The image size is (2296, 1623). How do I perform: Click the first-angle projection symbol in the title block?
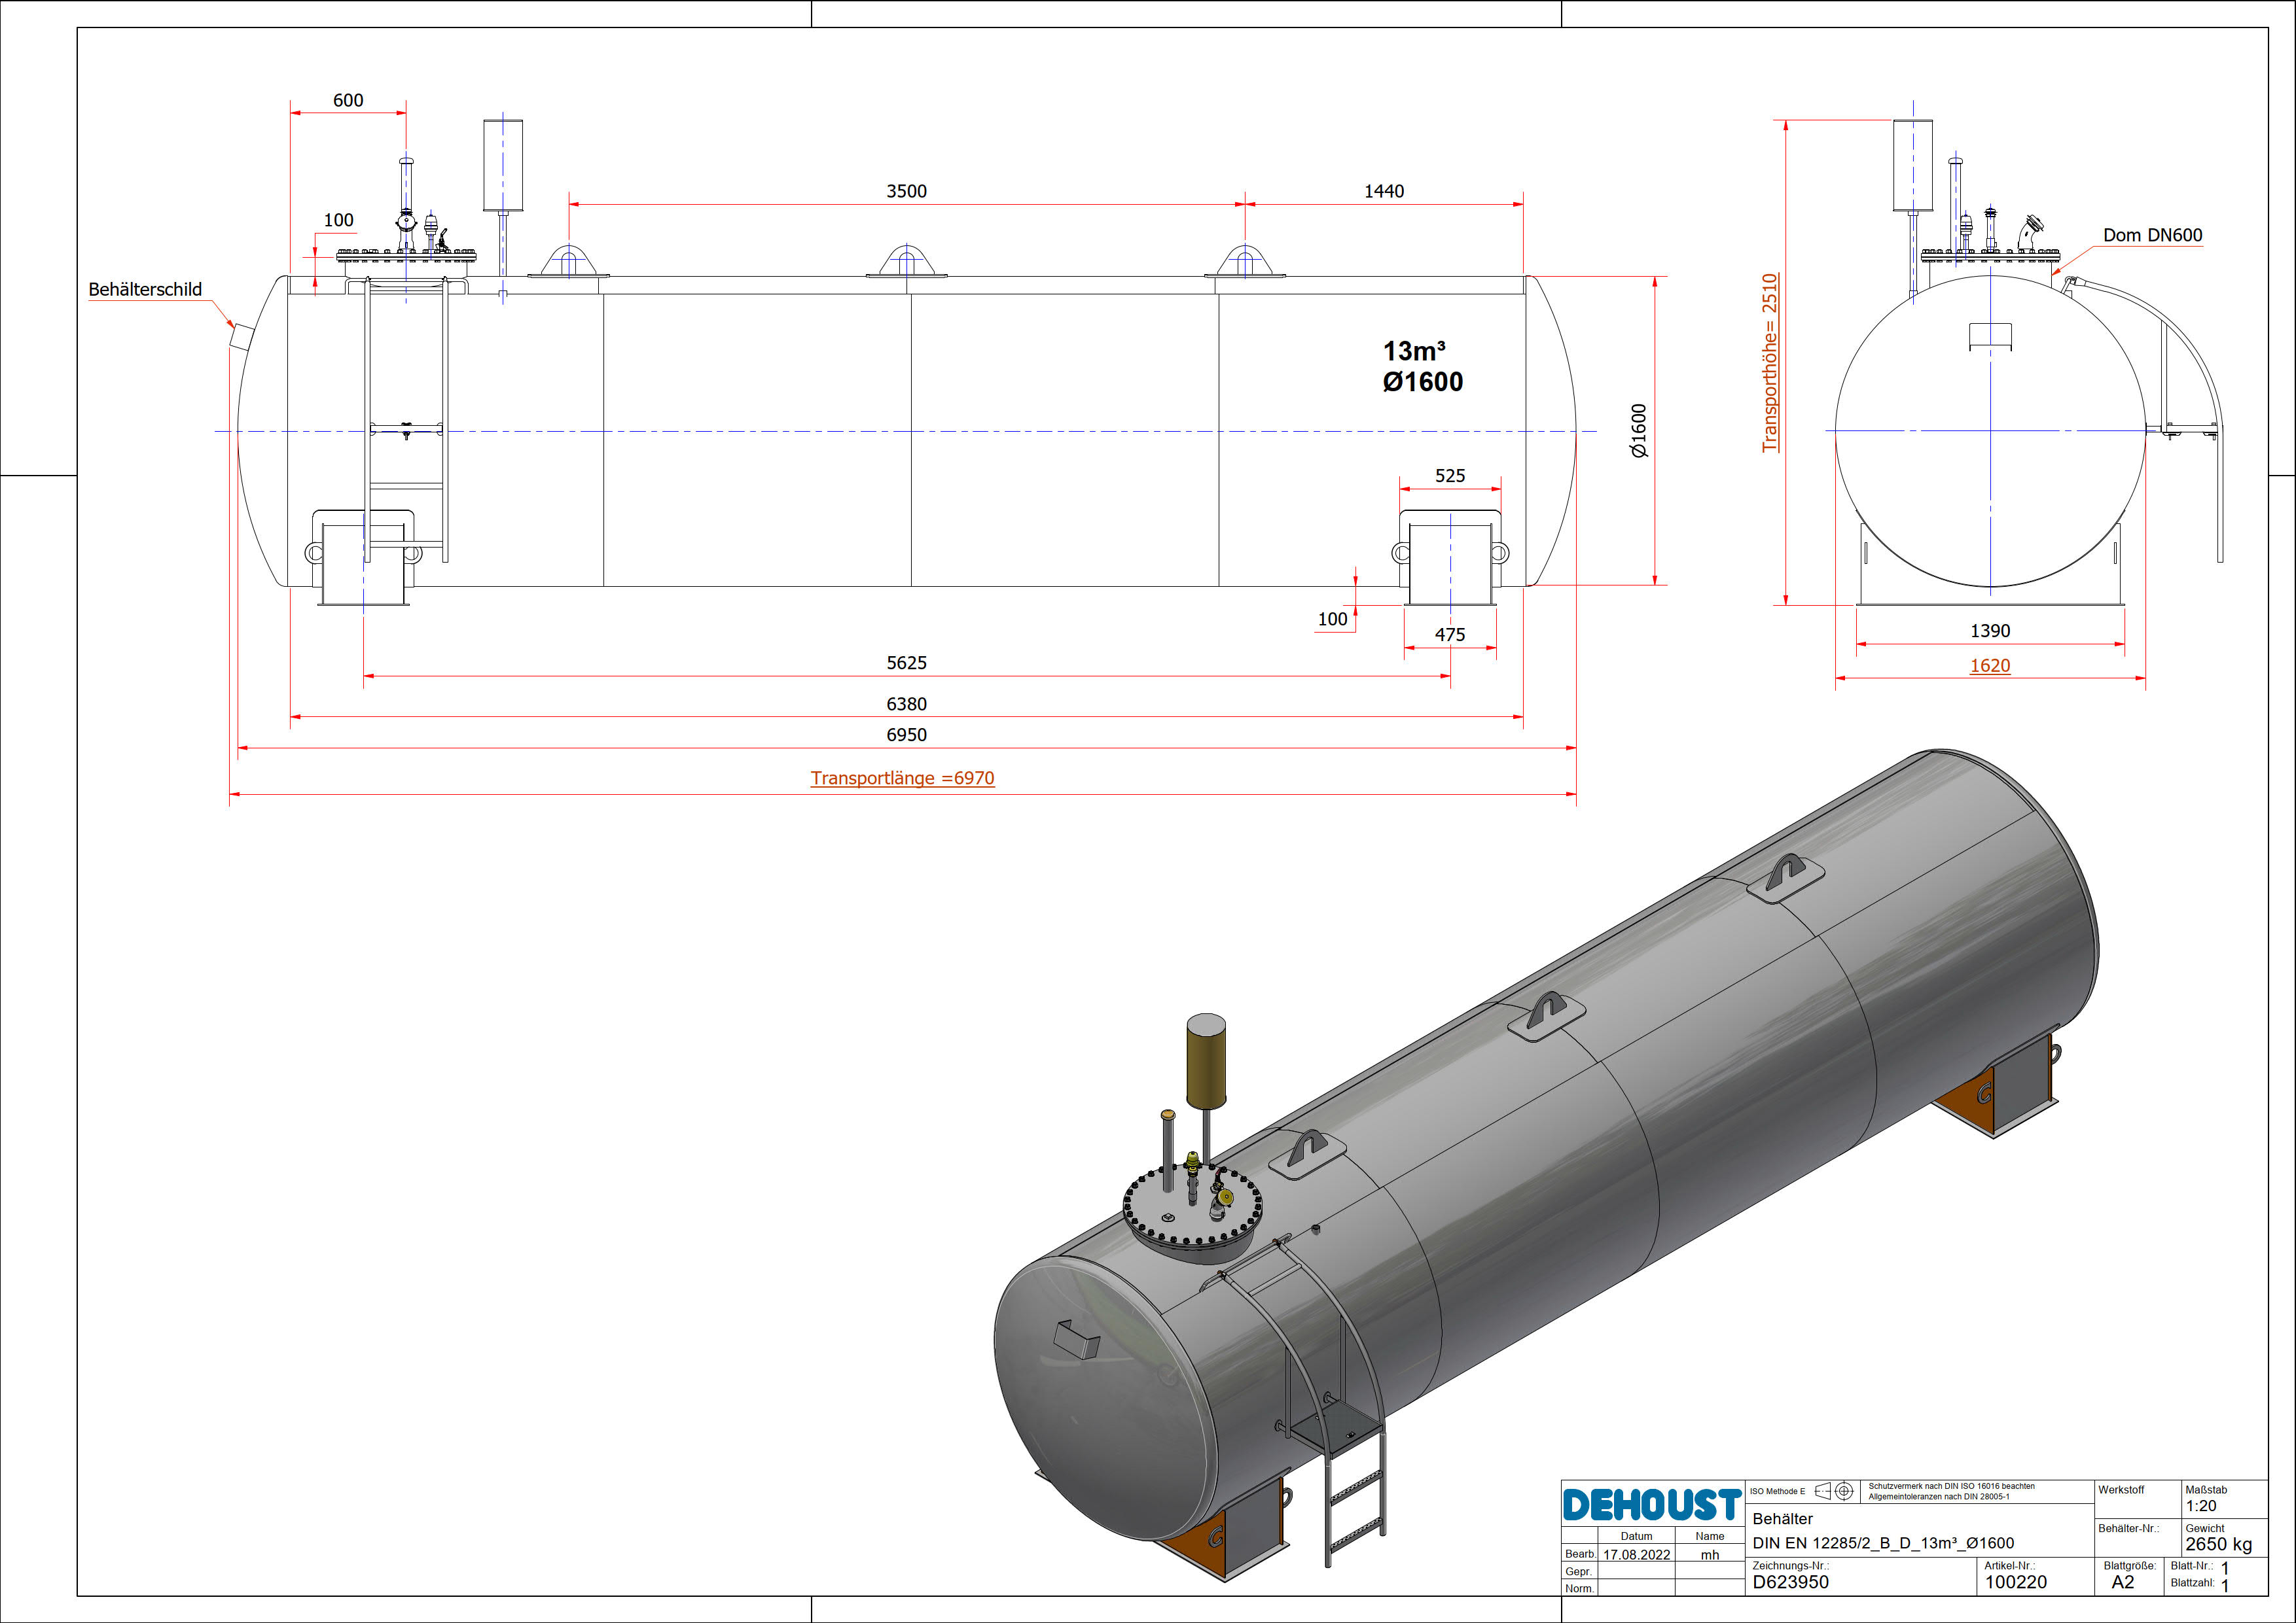pos(1834,1491)
